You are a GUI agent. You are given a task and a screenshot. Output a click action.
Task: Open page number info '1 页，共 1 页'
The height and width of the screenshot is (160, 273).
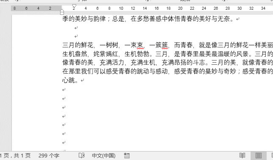tap(15, 155)
